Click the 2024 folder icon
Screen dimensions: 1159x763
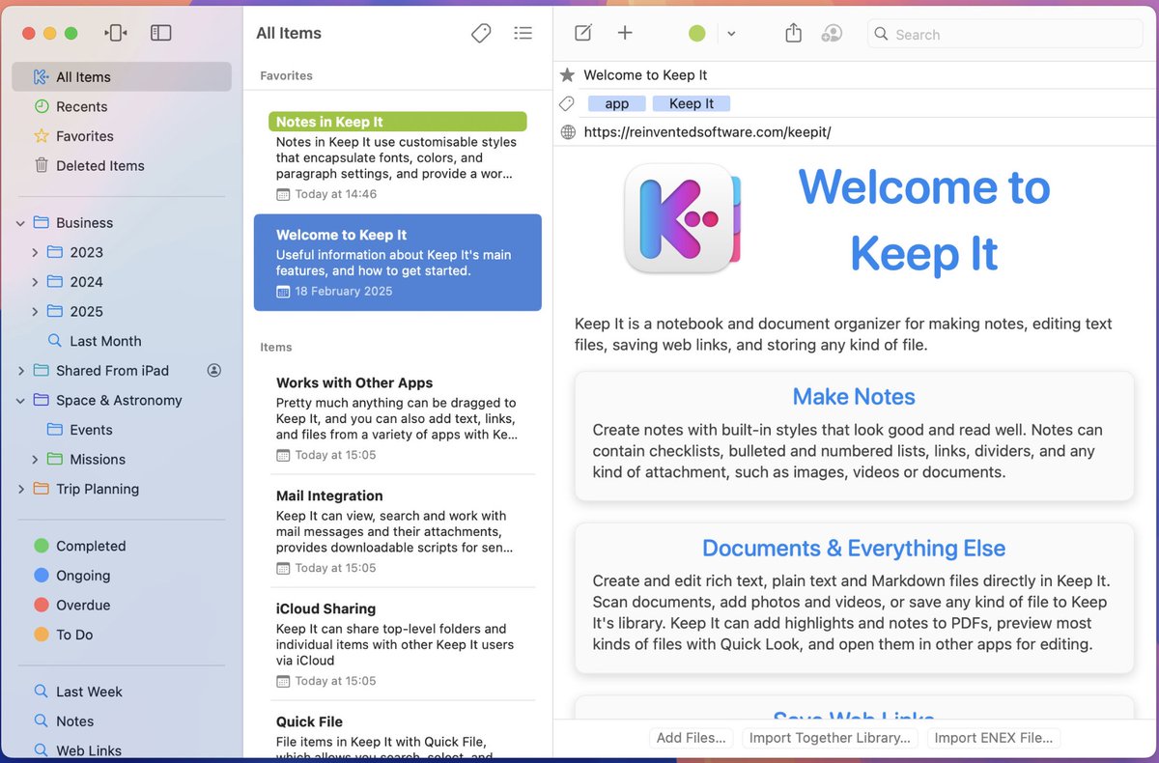click(55, 282)
